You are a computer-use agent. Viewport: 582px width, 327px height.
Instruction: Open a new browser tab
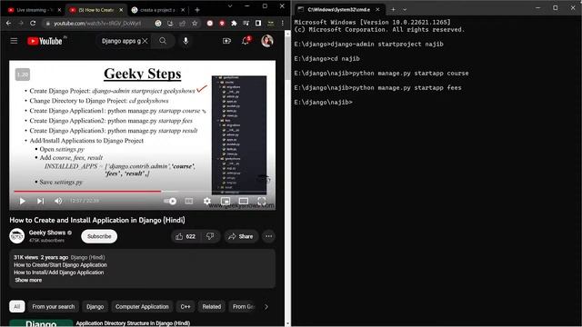pyautogui.click(x=197, y=10)
